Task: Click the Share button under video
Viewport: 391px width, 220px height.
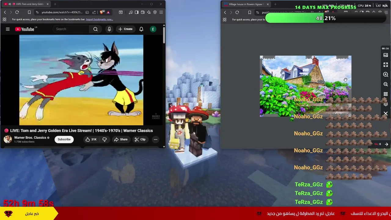Action: (121, 139)
